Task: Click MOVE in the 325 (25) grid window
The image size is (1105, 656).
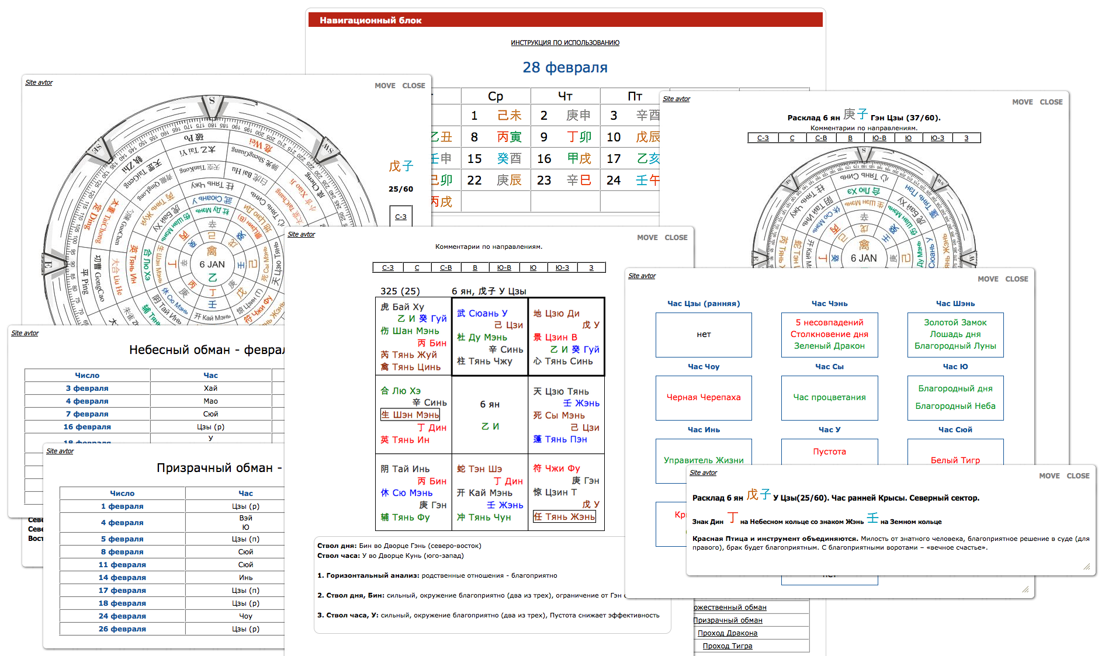Action: coord(647,238)
